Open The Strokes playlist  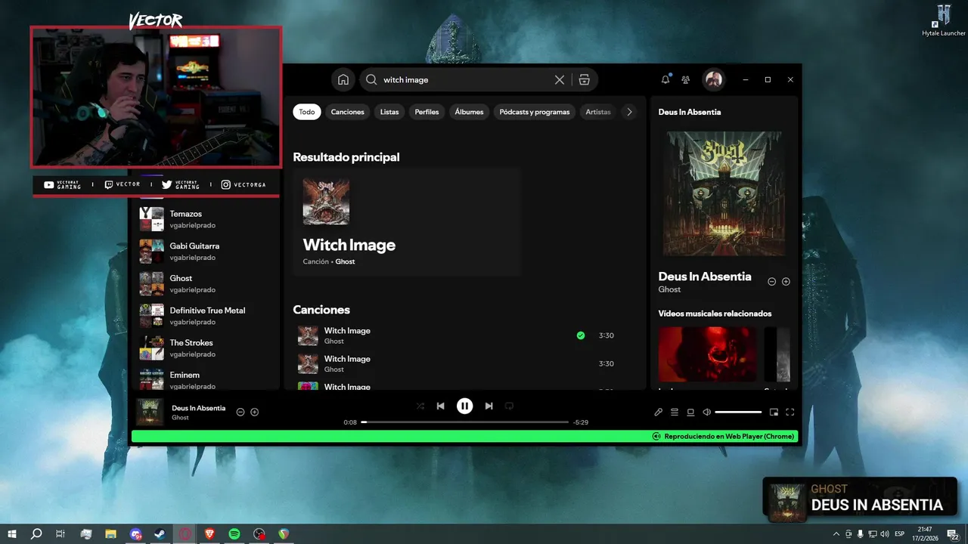pos(206,348)
